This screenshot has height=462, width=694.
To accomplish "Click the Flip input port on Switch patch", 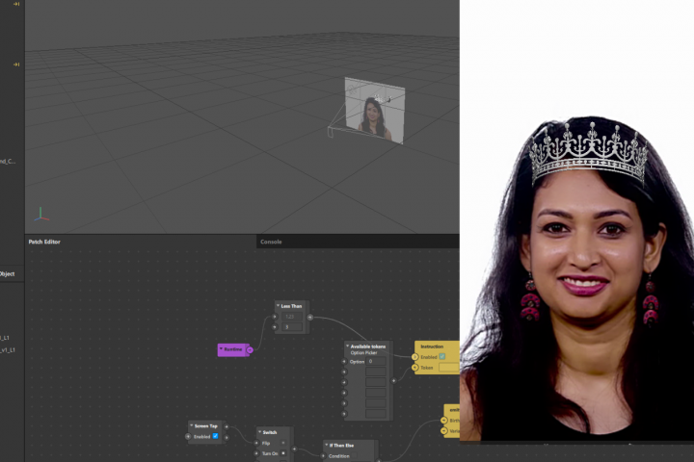I will click(x=256, y=443).
